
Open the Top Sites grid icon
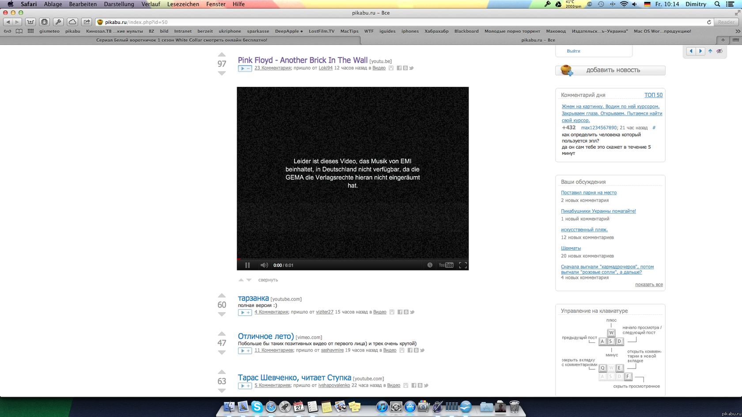click(x=30, y=31)
